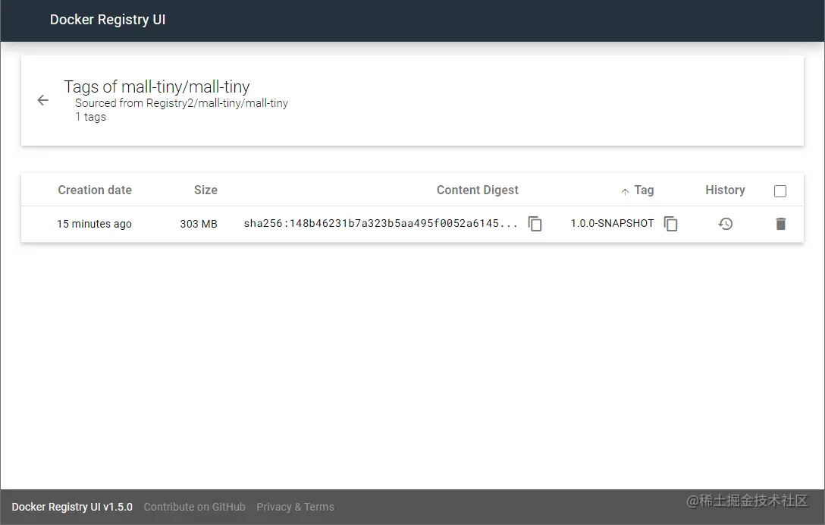Open the Privacy & Terms link
Image resolution: width=825 pixels, height=525 pixels.
tap(295, 507)
